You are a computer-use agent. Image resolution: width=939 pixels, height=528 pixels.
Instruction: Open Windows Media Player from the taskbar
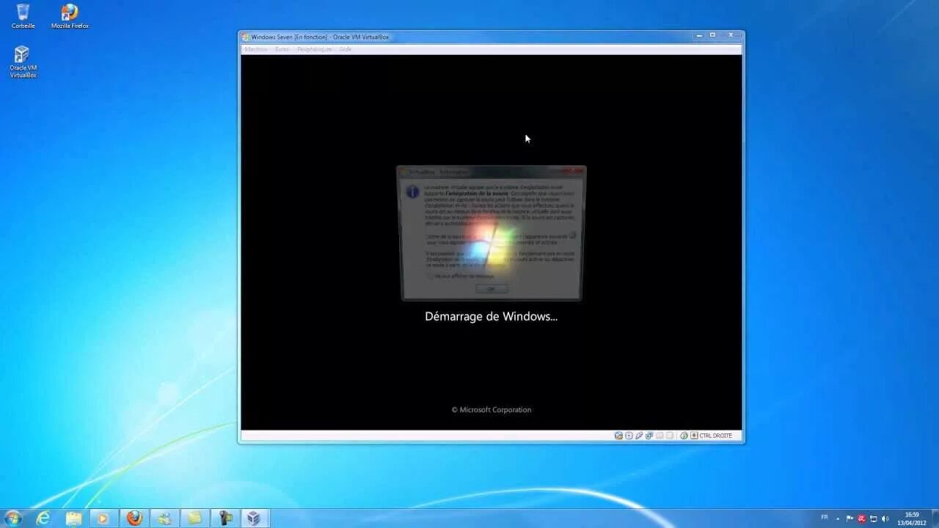click(x=103, y=518)
